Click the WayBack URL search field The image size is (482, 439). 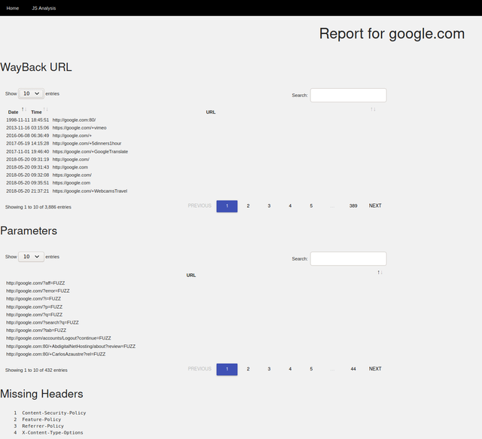tap(348, 96)
